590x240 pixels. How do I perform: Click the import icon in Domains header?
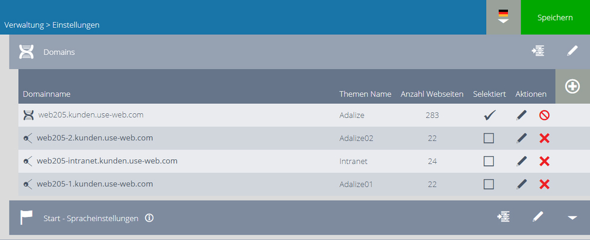point(537,51)
